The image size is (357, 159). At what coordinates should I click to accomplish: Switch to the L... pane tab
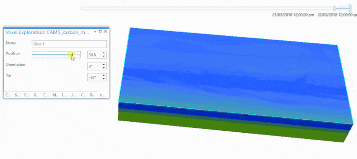pyautogui.click(x=64, y=95)
